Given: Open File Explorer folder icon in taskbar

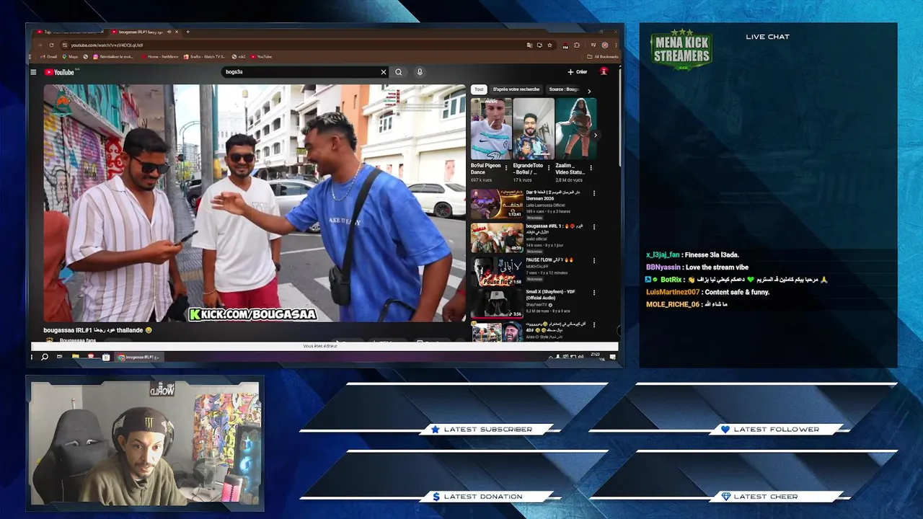Looking at the screenshot, I should [75, 357].
